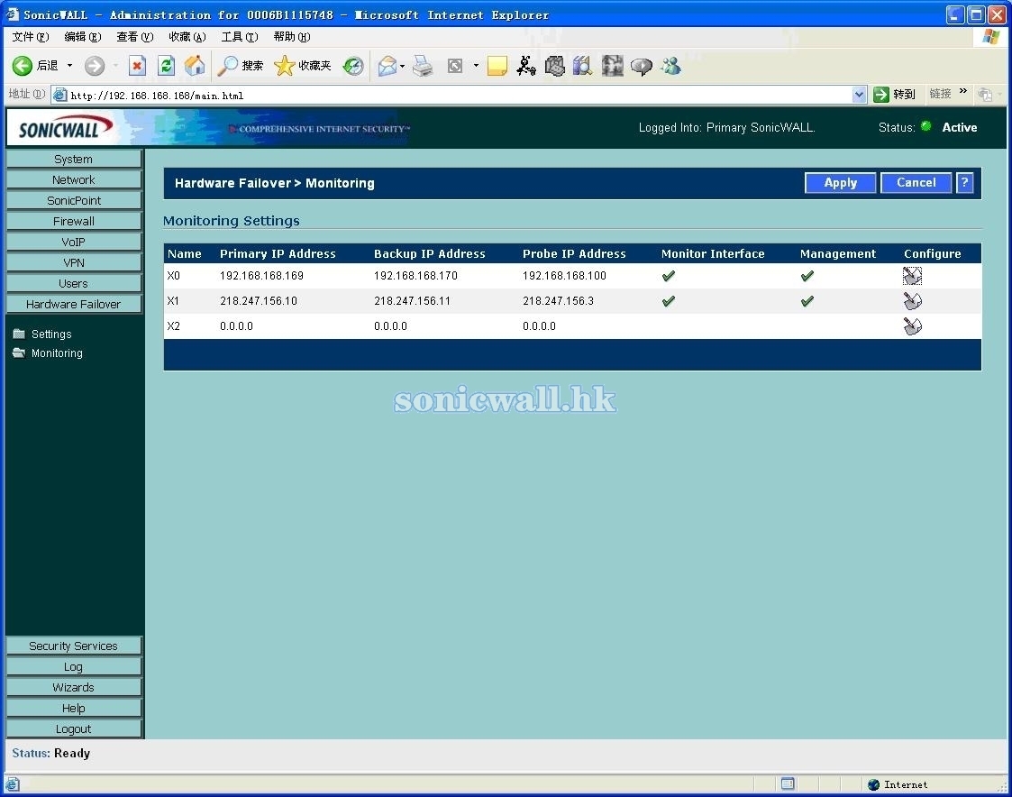Open the 工具(T) Tools menu

tap(240, 37)
